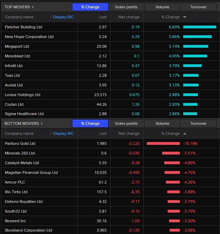Sort Bottom Movers by Company name header
The image size is (220, 234).
tap(19, 133)
